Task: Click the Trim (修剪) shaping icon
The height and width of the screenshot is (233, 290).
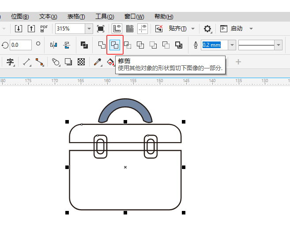Action: click(x=115, y=45)
